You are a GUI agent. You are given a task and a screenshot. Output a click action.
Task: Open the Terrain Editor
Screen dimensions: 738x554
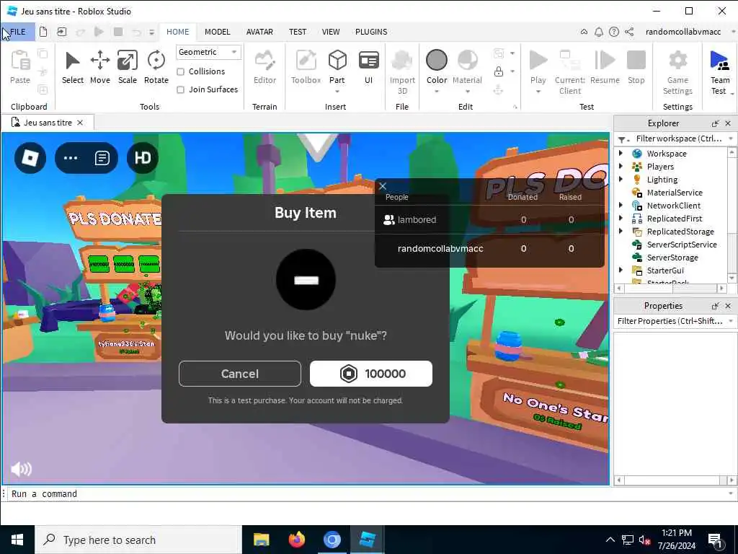(x=264, y=67)
